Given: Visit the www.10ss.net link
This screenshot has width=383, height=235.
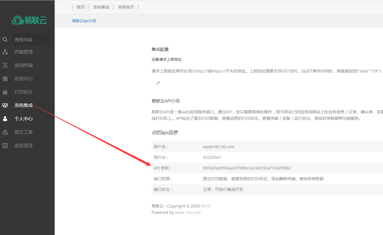Looking at the screenshot, I should (x=188, y=213).
